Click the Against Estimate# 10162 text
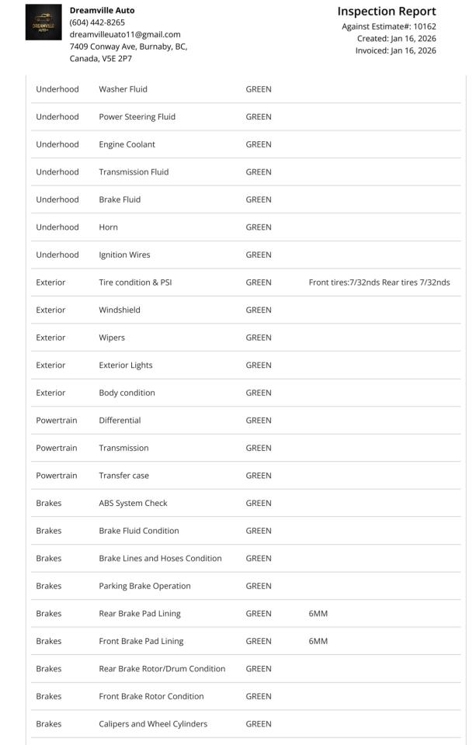The height and width of the screenshot is (745, 476). (388, 26)
